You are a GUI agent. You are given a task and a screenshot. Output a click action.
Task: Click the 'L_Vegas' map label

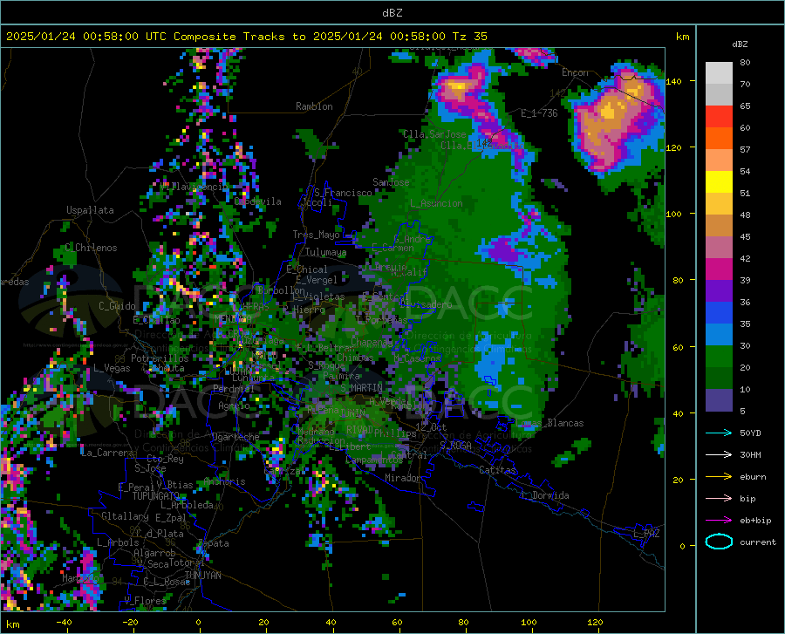point(112,368)
